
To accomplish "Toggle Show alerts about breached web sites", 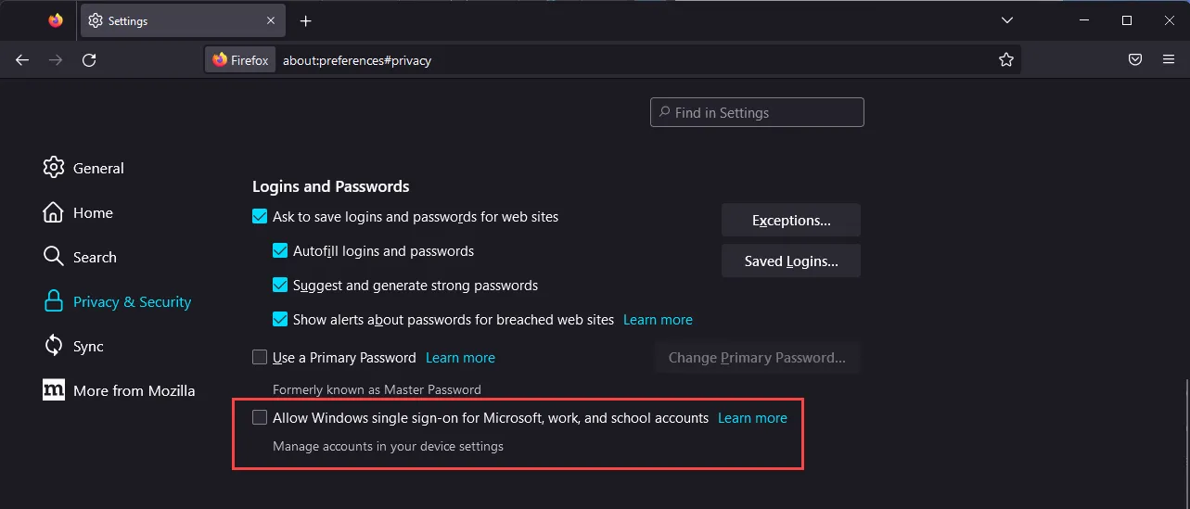I will click(280, 320).
